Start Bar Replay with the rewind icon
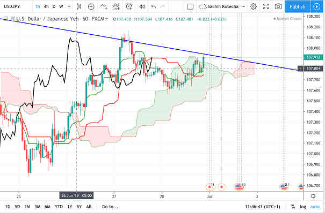 (x=142, y=6)
